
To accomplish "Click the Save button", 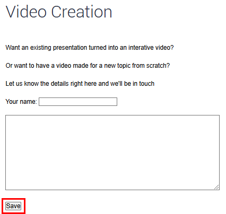I will (x=13, y=206).
